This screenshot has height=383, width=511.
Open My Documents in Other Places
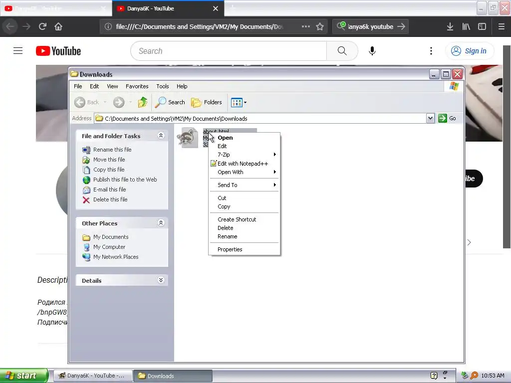pos(111,237)
